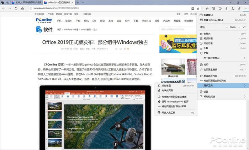
Task: Open 设置 from the menu
Action: 222,92
